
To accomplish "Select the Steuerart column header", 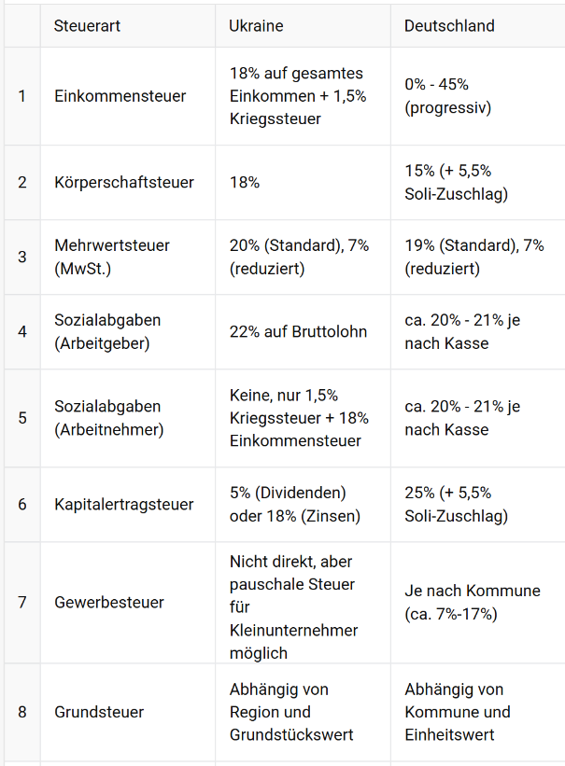I will [88, 26].
